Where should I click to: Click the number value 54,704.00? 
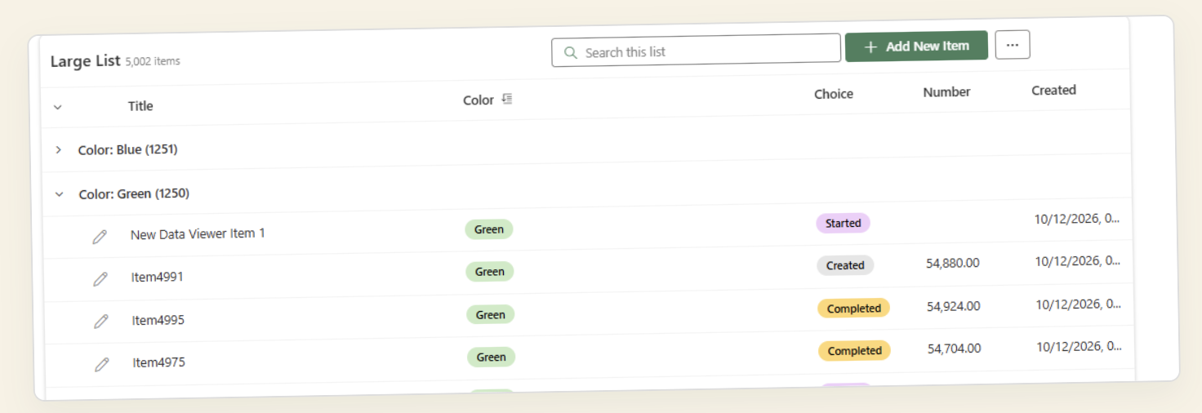(955, 349)
